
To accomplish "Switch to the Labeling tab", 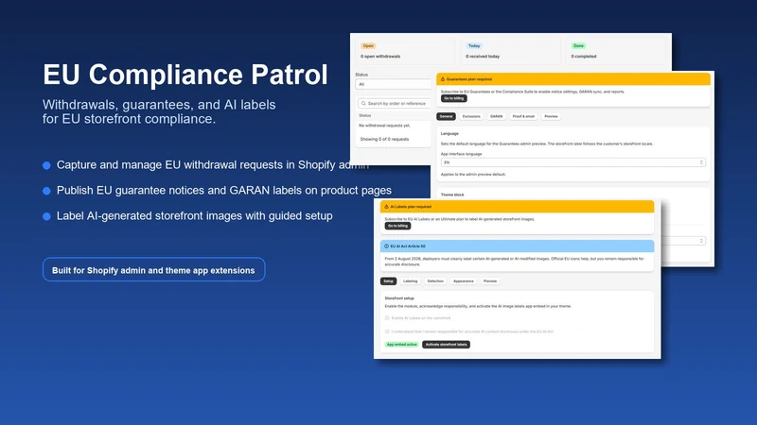I will (410, 280).
